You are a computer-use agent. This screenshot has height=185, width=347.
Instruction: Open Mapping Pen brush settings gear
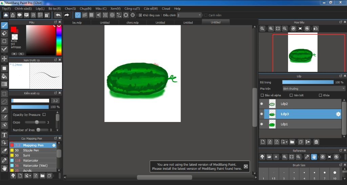click(54, 145)
